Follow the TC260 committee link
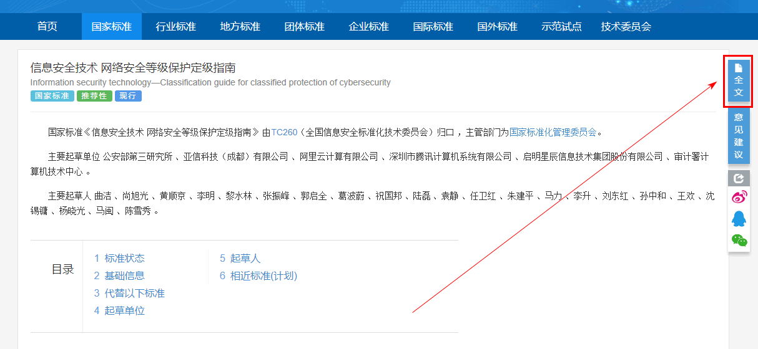The width and height of the screenshot is (758, 349). 284,132
